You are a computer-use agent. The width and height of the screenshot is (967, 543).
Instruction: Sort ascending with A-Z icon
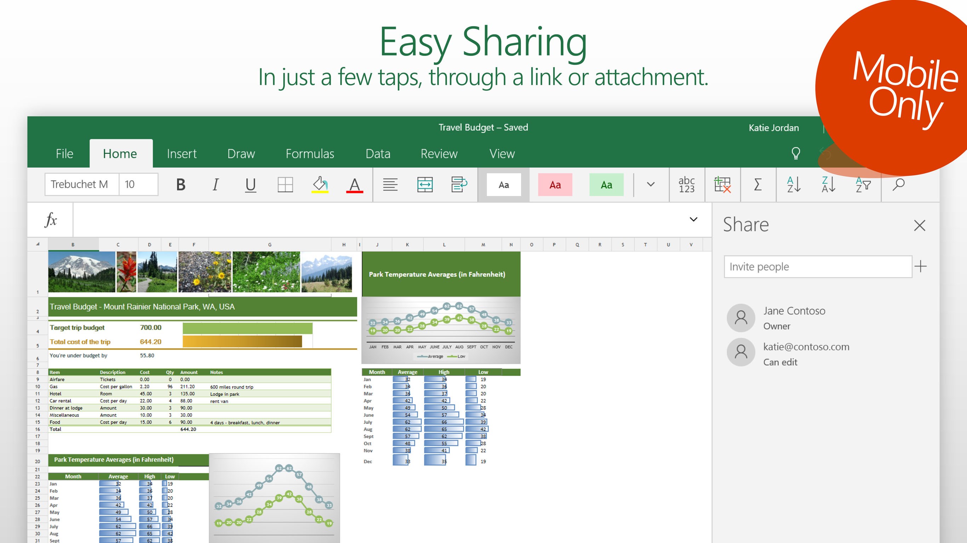(x=793, y=185)
